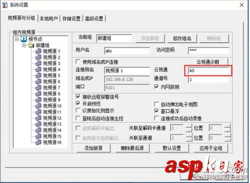Open the 高级设置 tab
Image resolution: width=250 pixels, height=183 pixels.
94,19
